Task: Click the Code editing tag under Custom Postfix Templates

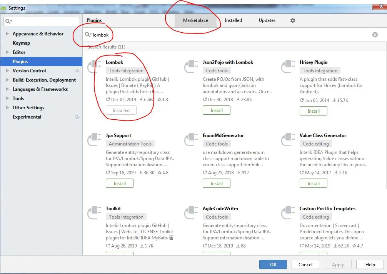Action: 316,217
